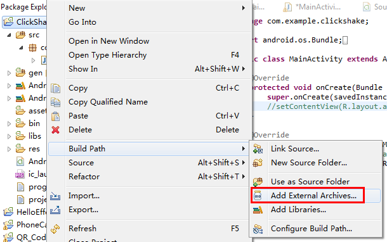This screenshot has height=242, width=387.
Task: Expand the libs folder node
Action: 9,136
